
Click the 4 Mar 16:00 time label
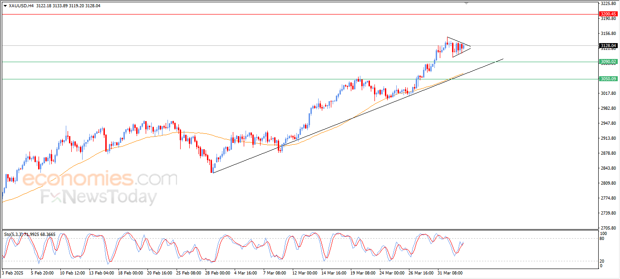pyautogui.click(x=246, y=273)
